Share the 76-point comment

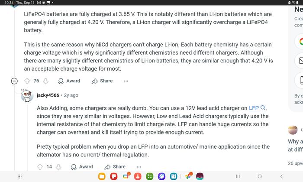click(102, 81)
